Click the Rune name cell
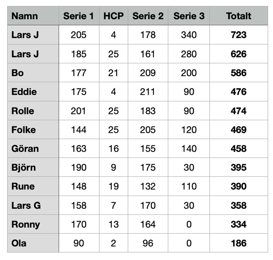 [23, 186]
